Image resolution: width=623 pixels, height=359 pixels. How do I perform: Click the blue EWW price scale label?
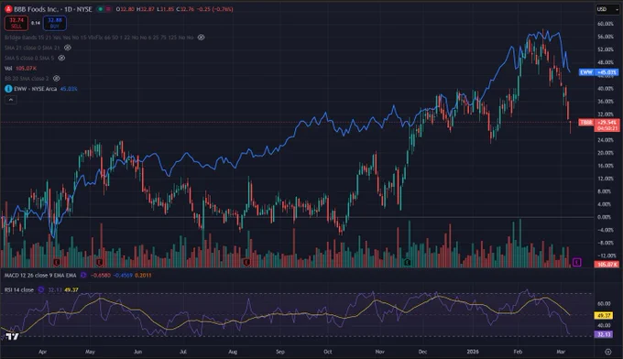pos(599,72)
